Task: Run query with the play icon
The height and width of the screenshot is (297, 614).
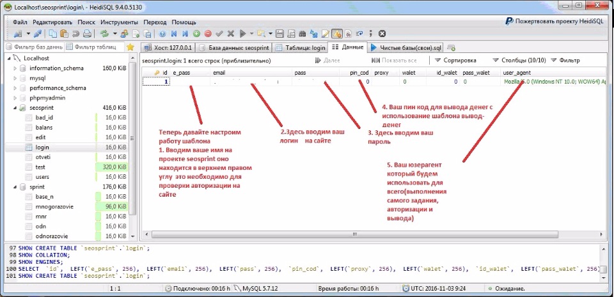Action: point(242,34)
